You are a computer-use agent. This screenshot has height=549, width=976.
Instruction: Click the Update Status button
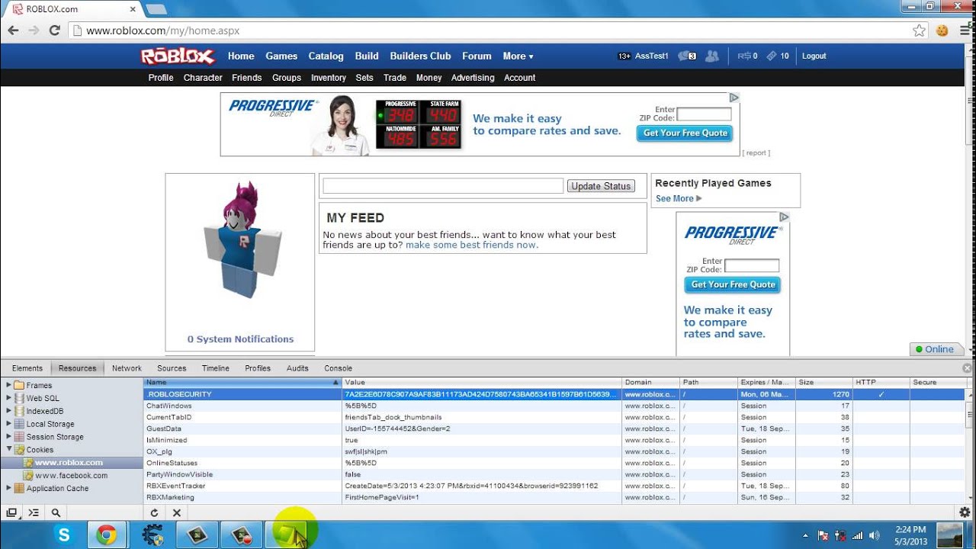(x=601, y=186)
